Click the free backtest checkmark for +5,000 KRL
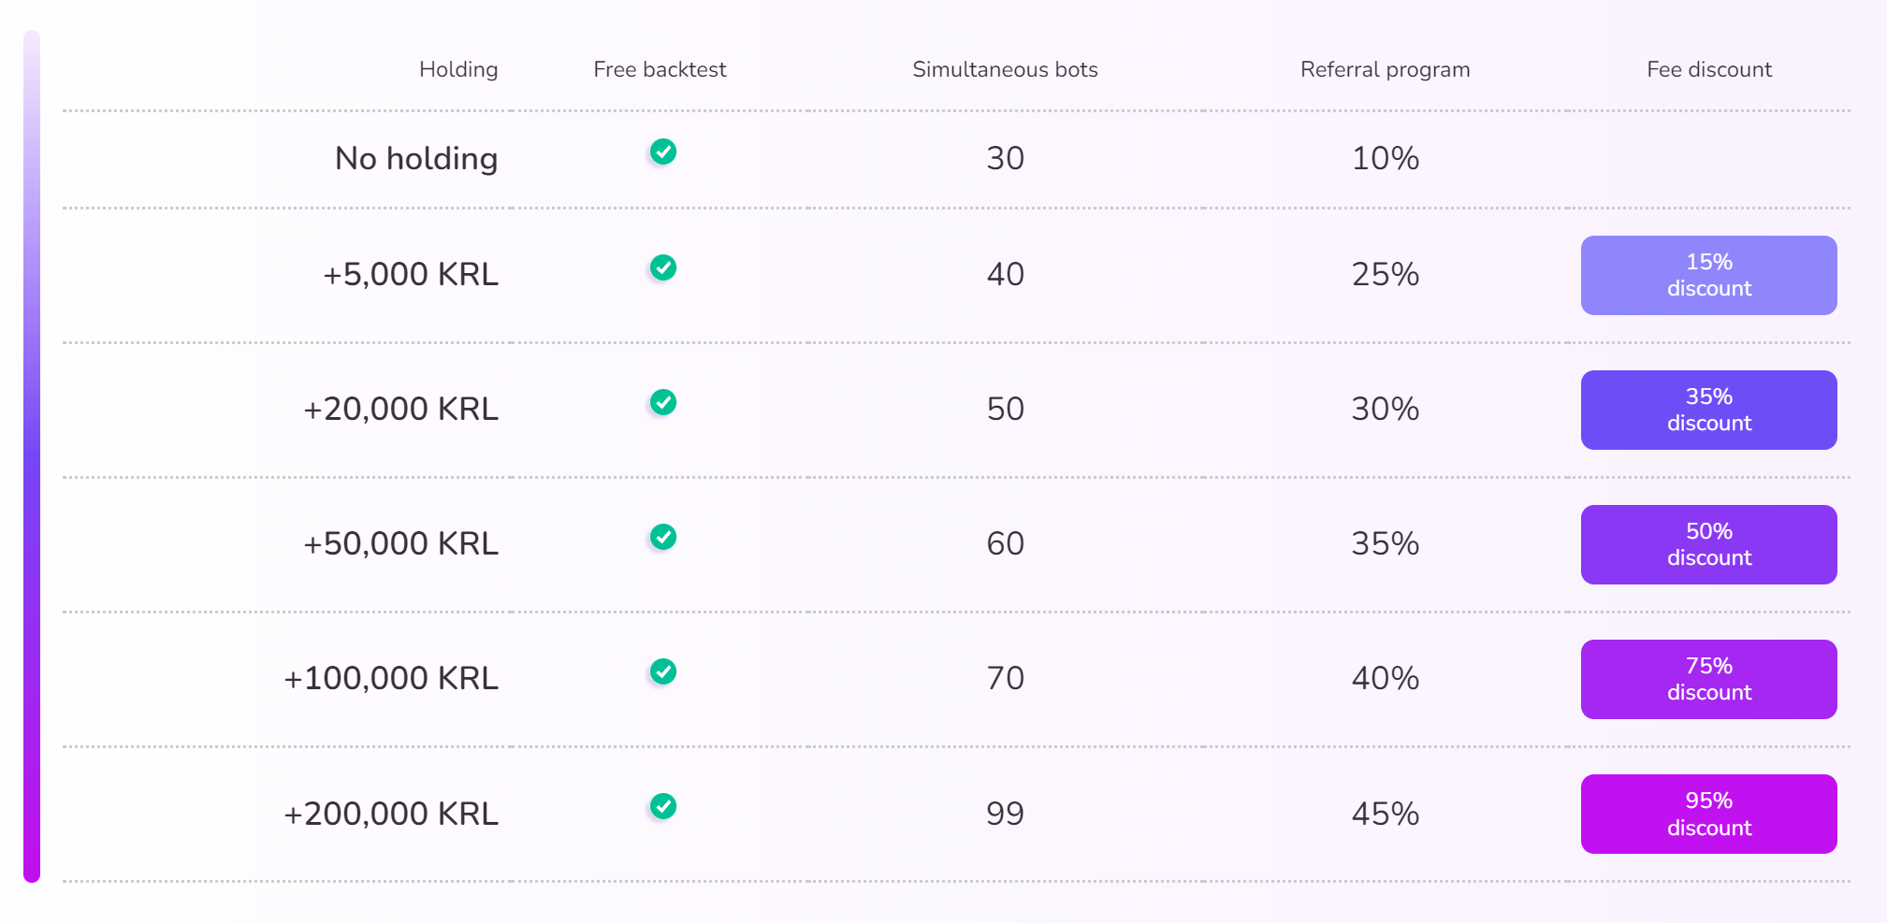This screenshot has width=1887, height=923. click(x=663, y=267)
